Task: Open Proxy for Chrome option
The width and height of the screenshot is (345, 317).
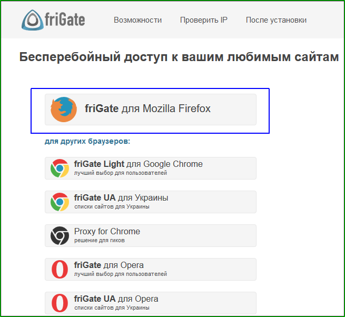Action: pos(151,235)
